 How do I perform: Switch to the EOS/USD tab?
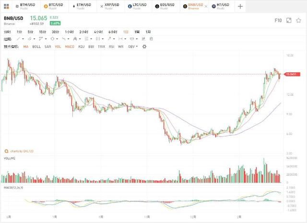(165, 6)
